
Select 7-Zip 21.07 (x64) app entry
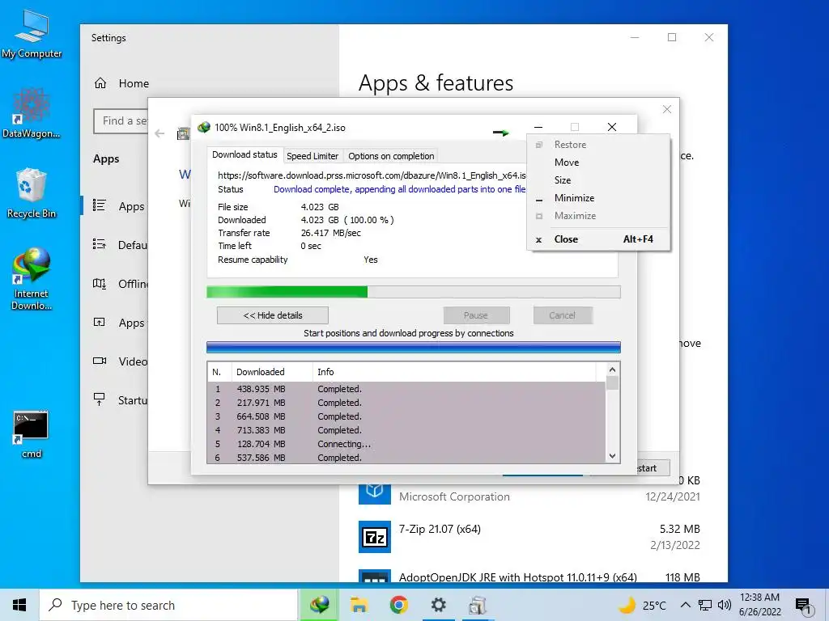(529, 537)
